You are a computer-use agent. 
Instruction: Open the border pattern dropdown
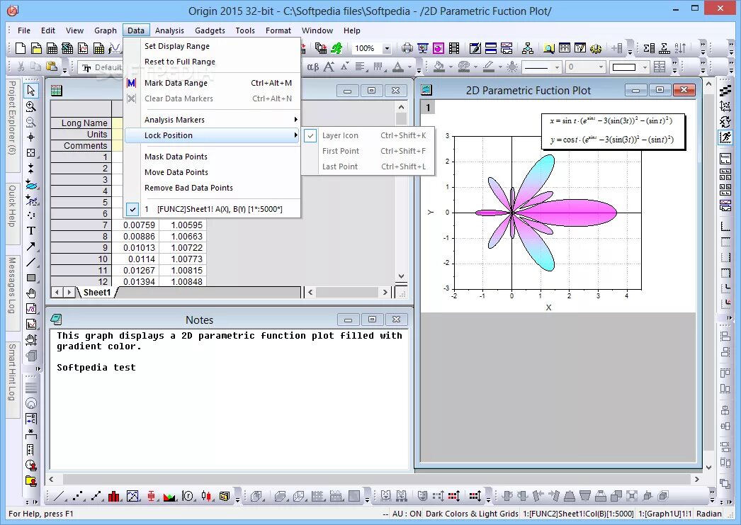tap(645, 67)
